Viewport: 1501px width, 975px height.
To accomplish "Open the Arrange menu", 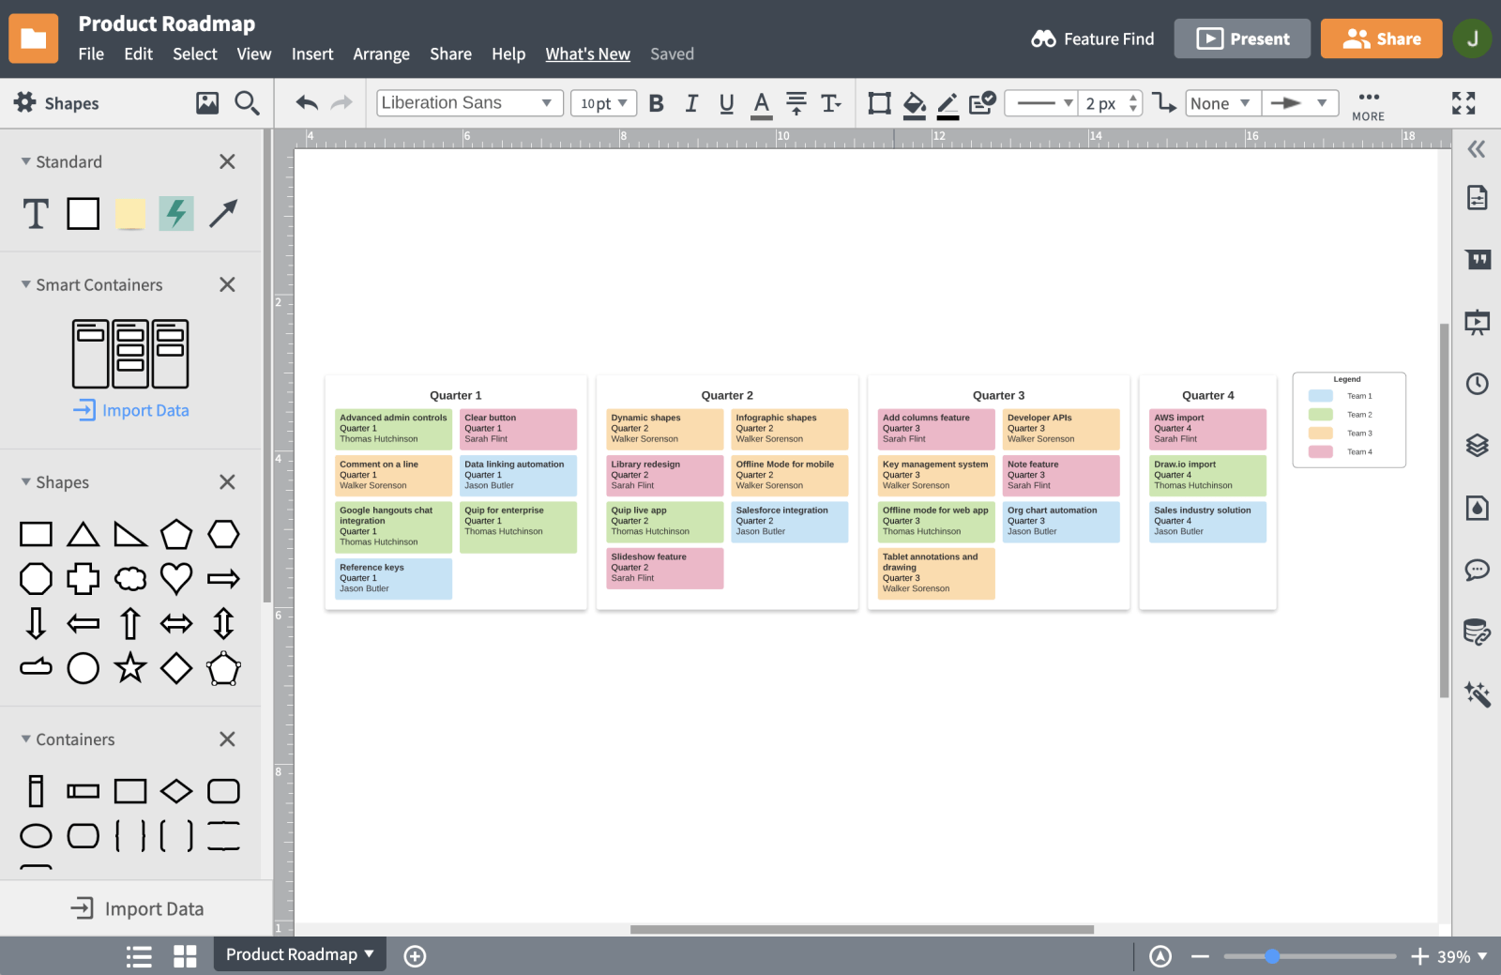I will [x=381, y=54].
